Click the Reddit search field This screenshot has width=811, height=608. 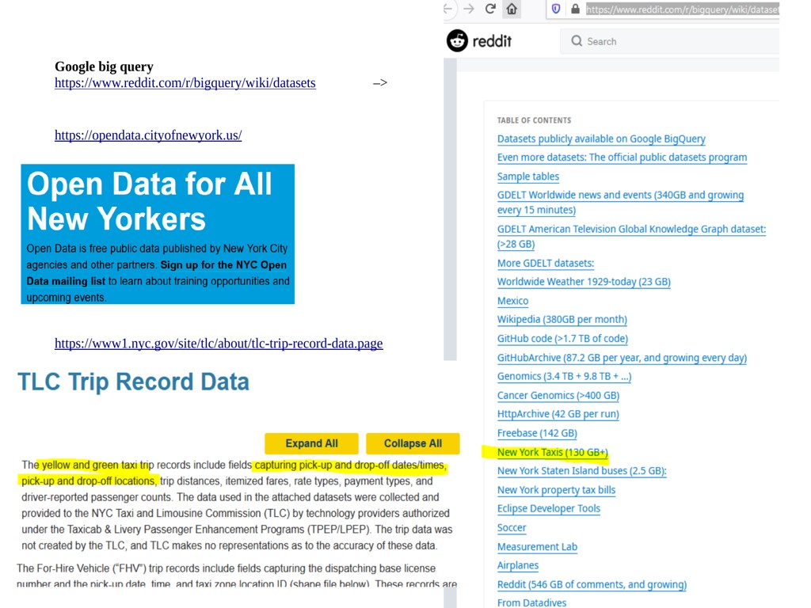coord(673,41)
